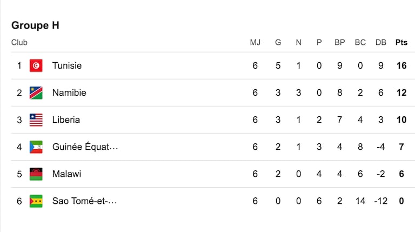Image resolution: width=415 pixels, height=232 pixels.
Task: Click the Club column header
Action: [19, 42]
